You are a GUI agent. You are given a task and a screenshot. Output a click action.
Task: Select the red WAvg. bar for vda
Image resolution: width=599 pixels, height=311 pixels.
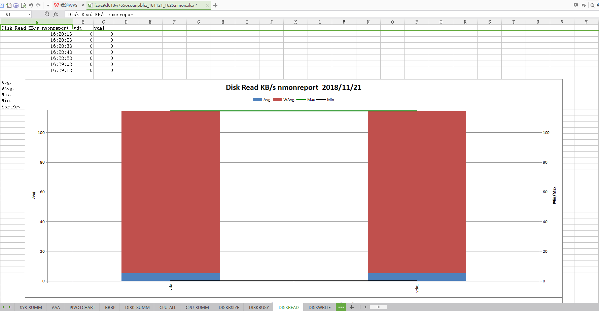click(x=171, y=192)
